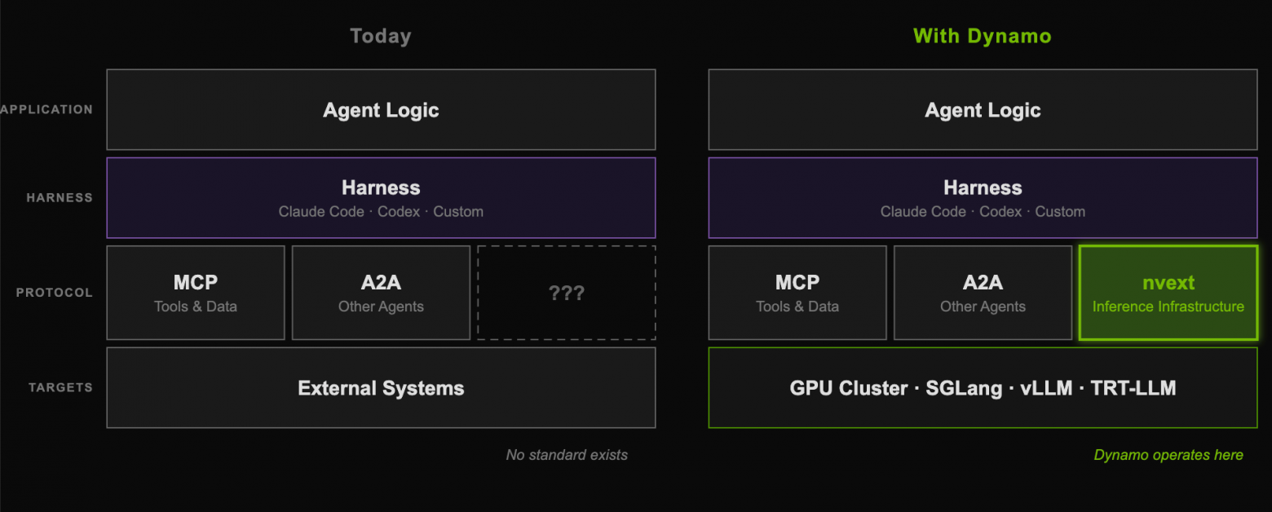Select the GPU Cluster · SGLang · vLLM · TRT-LLM box
The width and height of the screenshot is (1272, 512).
click(983, 388)
